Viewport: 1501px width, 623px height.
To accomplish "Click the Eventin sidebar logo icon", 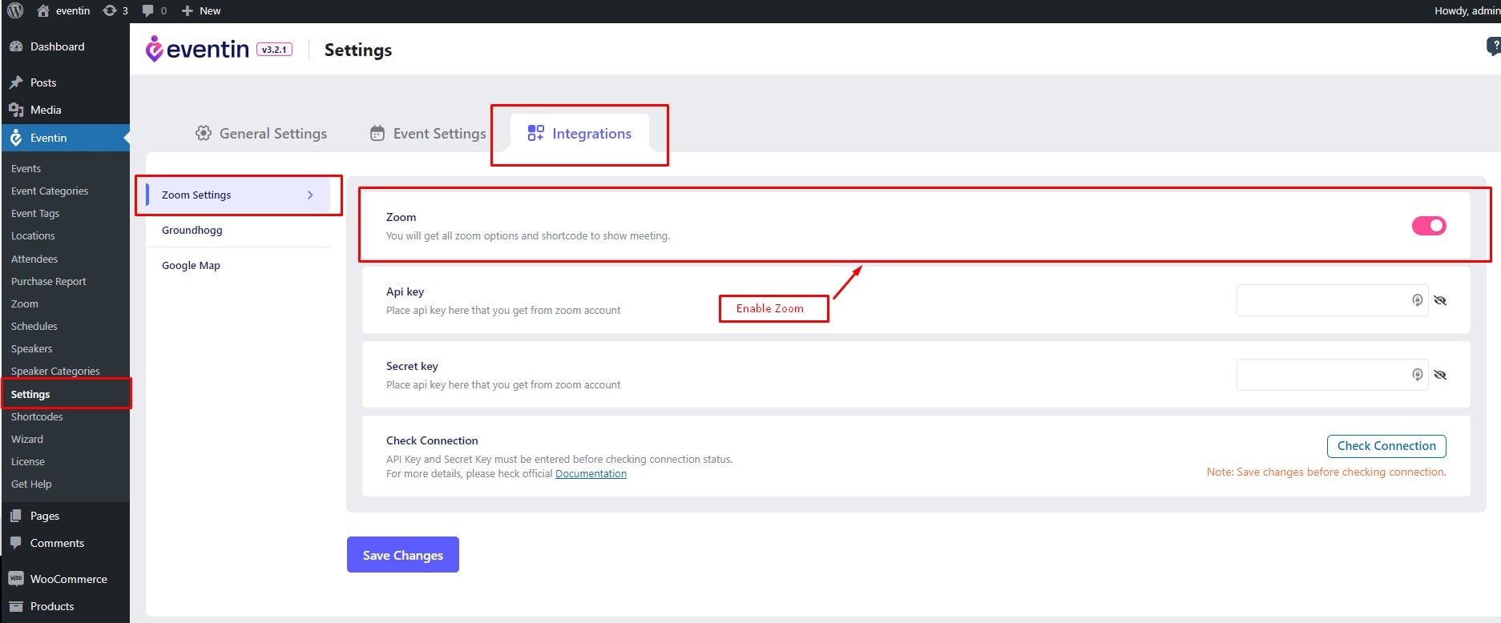I will pos(16,138).
